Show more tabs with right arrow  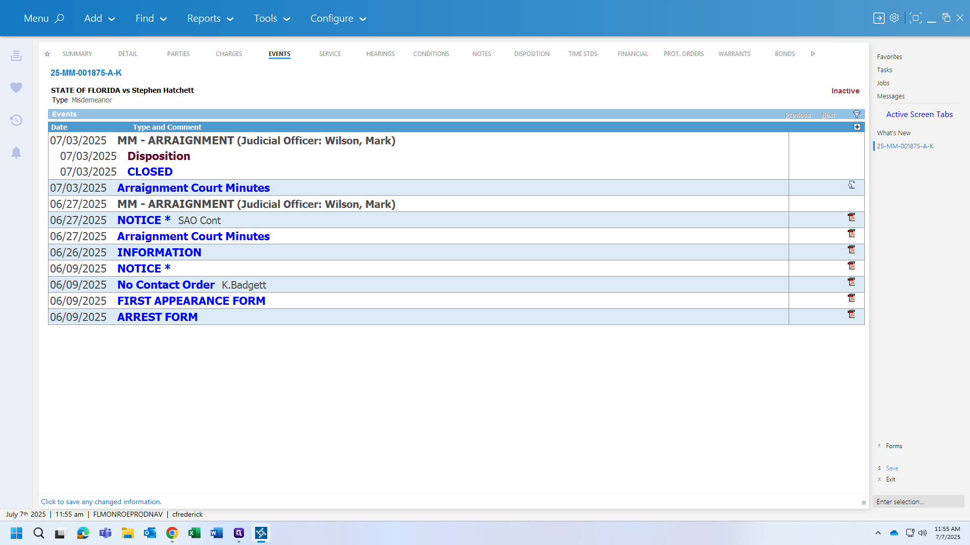[813, 54]
